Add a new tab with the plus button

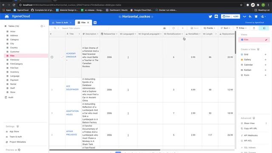[95, 23]
